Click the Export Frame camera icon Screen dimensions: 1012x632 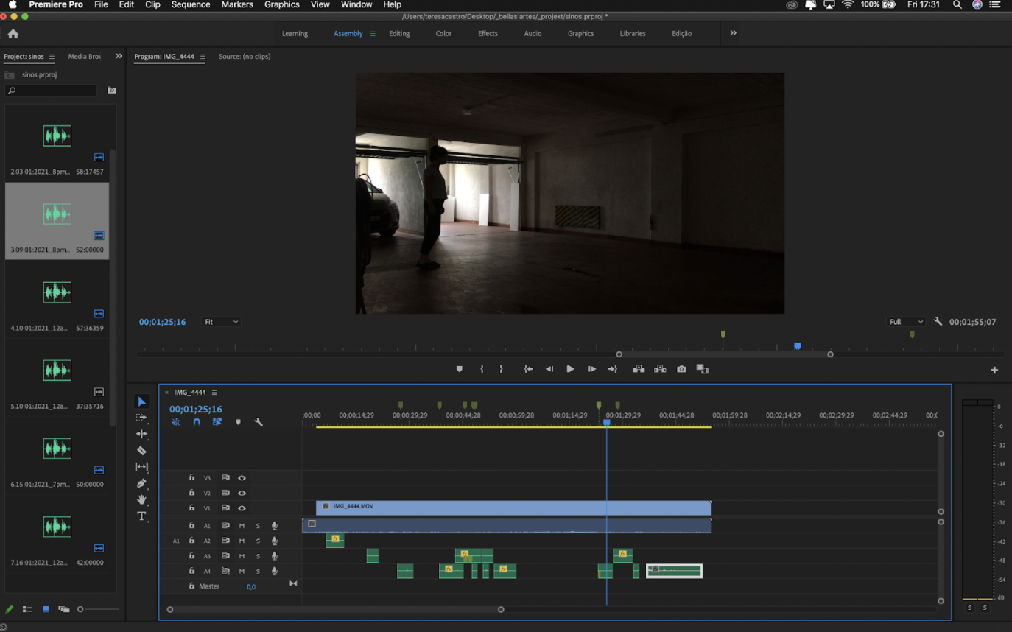click(x=681, y=369)
